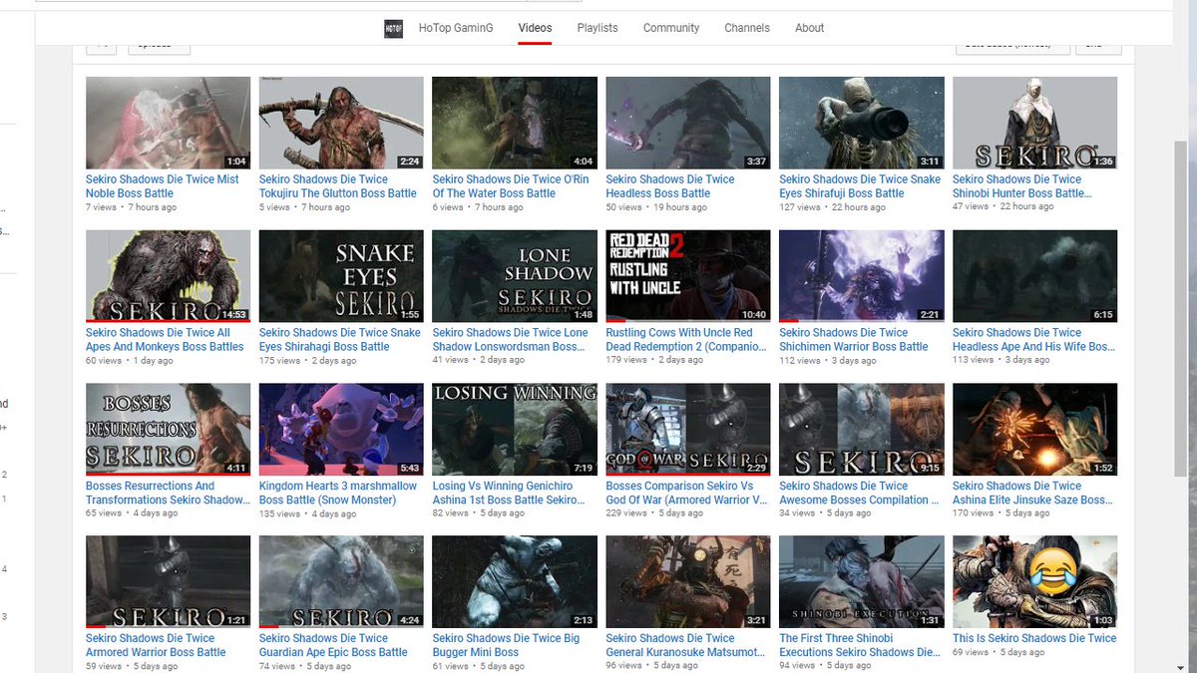Open Shinobi Hunter Boss Battle thumbnail
Image resolution: width=1197 pixels, height=673 pixels.
point(1035,124)
